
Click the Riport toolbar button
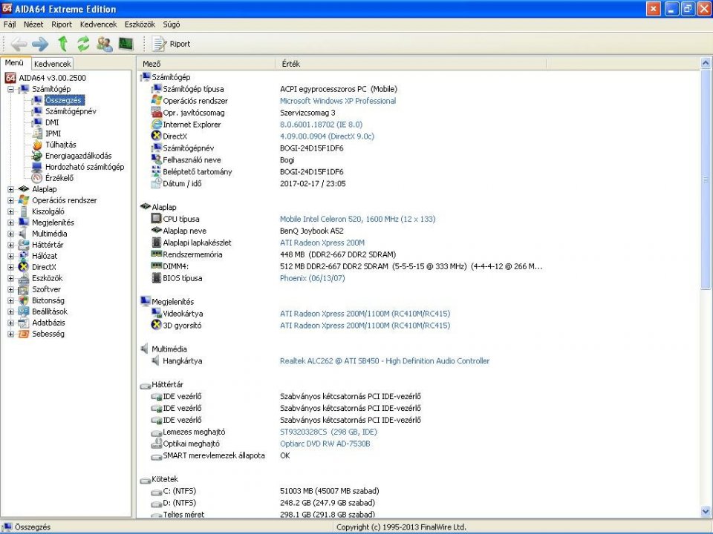[171, 44]
